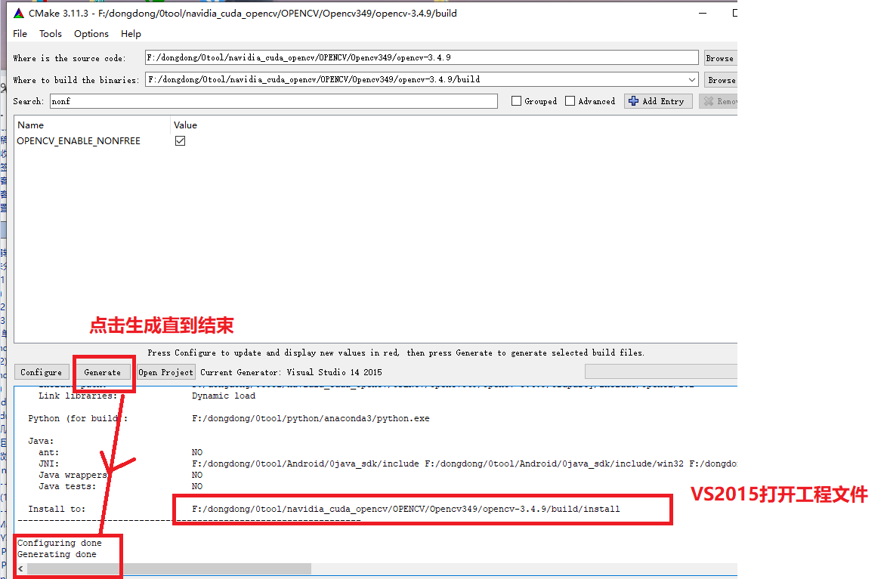The height and width of the screenshot is (579, 884).
Task: Click the 'Java wrappers' log line
Action: [x=73, y=475]
